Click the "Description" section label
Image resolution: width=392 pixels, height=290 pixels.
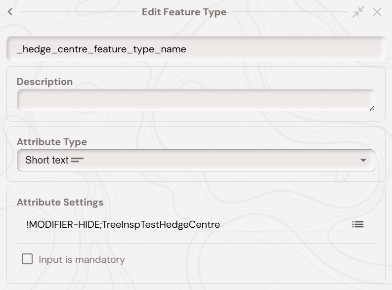[44, 82]
